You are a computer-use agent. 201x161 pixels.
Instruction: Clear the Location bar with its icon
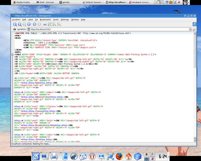click(14, 29)
